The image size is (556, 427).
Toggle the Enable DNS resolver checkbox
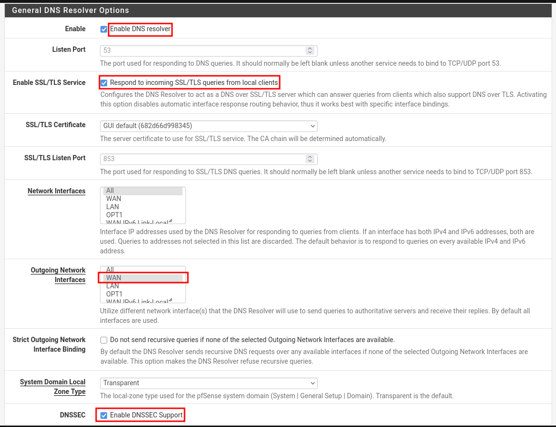(x=103, y=29)
